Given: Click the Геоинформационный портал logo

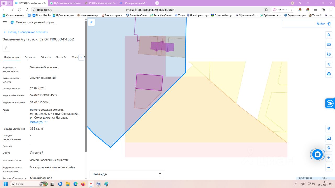Looking at the screenshot, I should point(33,22).
